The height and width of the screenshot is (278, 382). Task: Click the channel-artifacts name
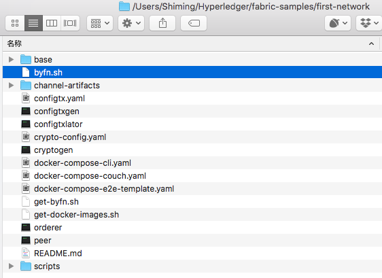tap(67, 85)
